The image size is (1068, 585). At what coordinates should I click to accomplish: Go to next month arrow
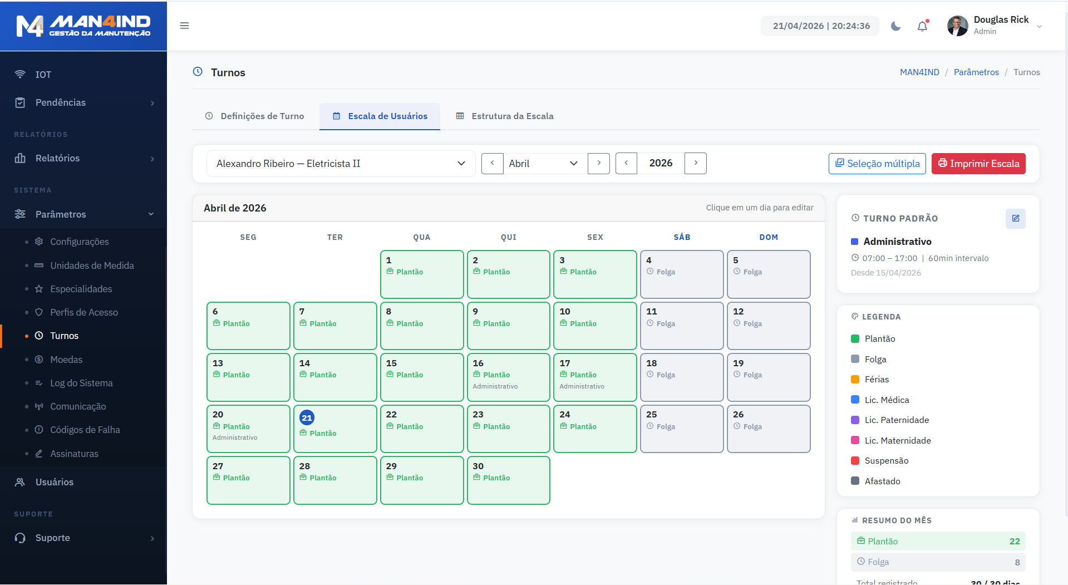[599, 163]
